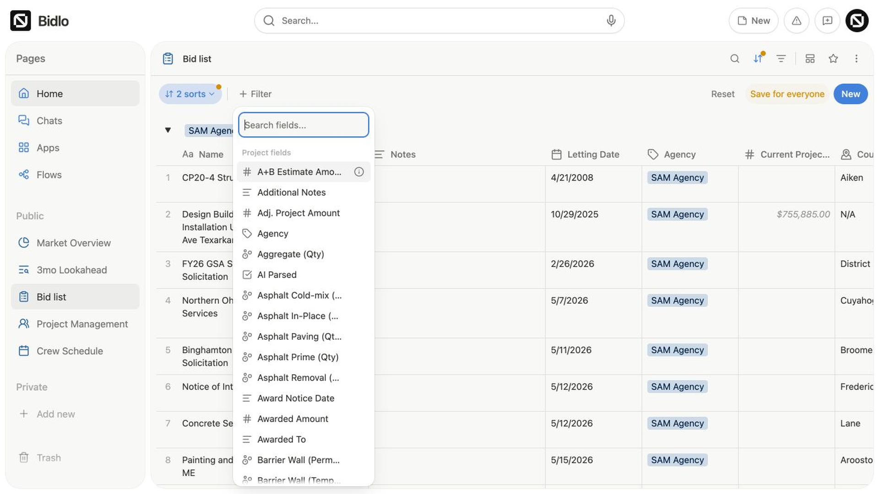
Task: Select Awarded Amount field
Action: pos(304,419)
